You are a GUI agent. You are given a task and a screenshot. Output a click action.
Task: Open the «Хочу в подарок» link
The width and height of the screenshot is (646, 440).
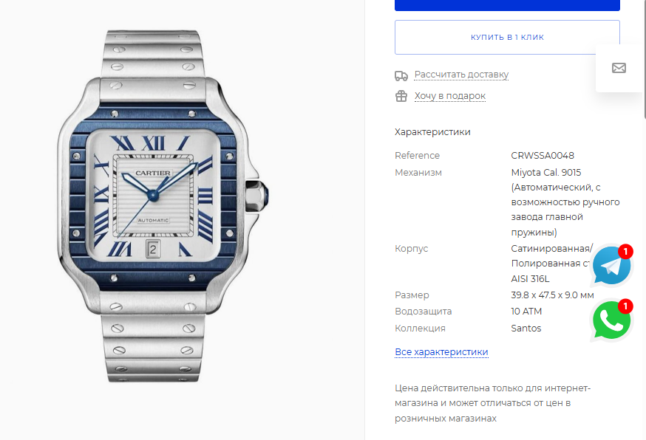tap(450, 96)
